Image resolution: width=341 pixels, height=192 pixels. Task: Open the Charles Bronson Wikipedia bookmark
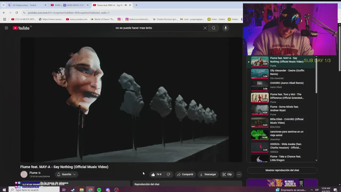[165, 19]
